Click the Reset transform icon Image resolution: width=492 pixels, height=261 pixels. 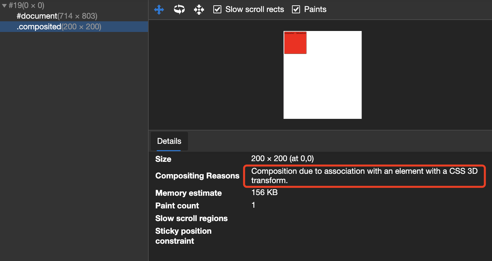pos(199,9)
